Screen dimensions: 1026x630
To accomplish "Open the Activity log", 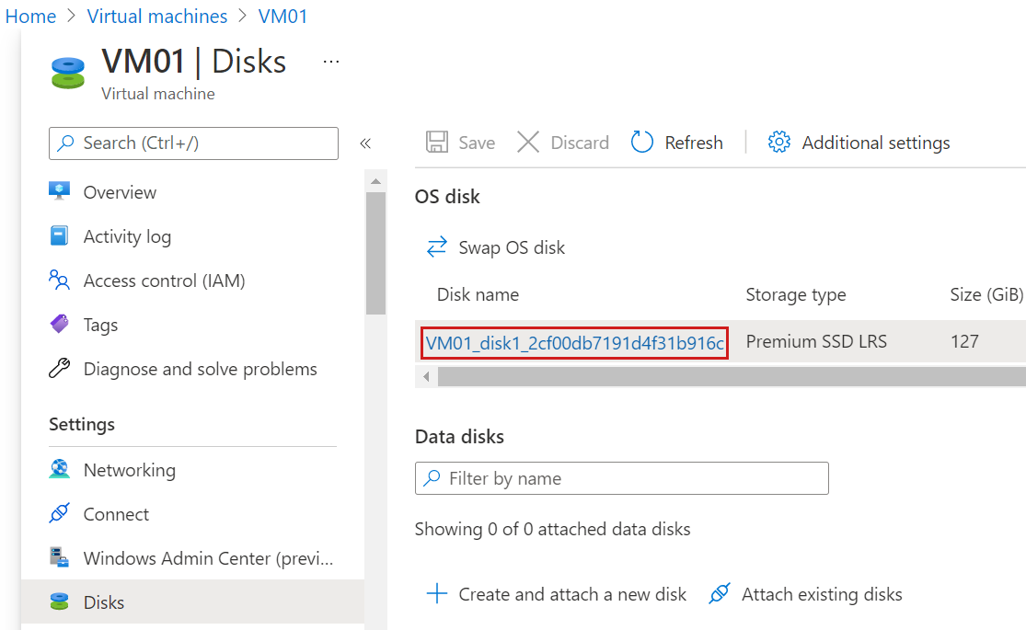I will point(61,235).
